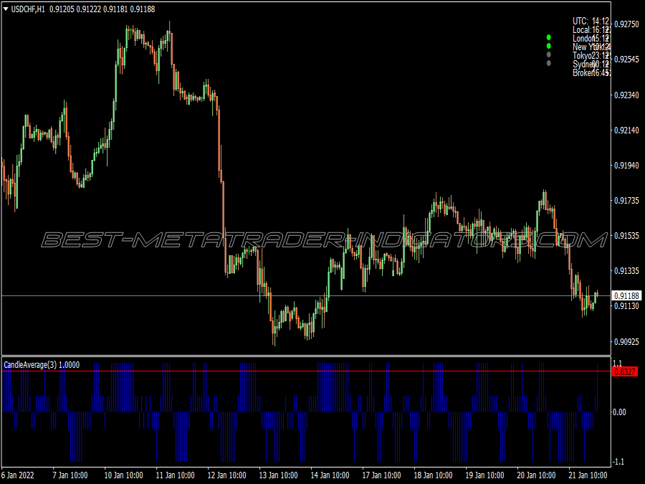Click price axis value 0.90925
This screenshot has width=645, height=484.
626,341
